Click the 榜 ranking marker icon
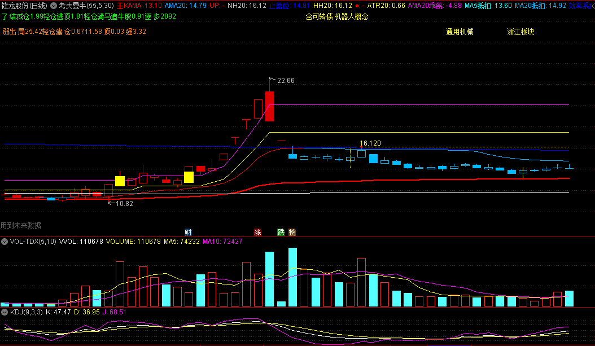The width and height of the screenshot is (595, 346). (x=292, y=233)
